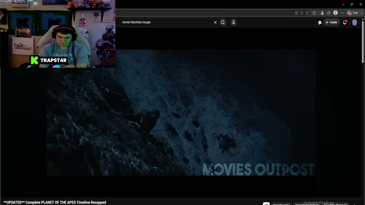Open browser settings and more menu
Viewport: 365px width, 205px height.
point(342,13)
